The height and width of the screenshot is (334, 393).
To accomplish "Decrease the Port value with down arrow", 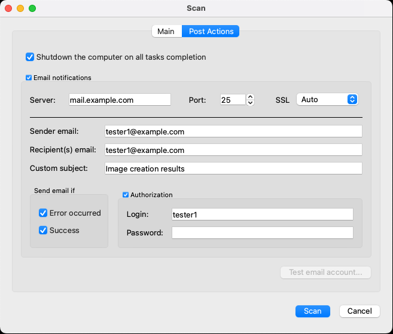I will pos(250,103).
